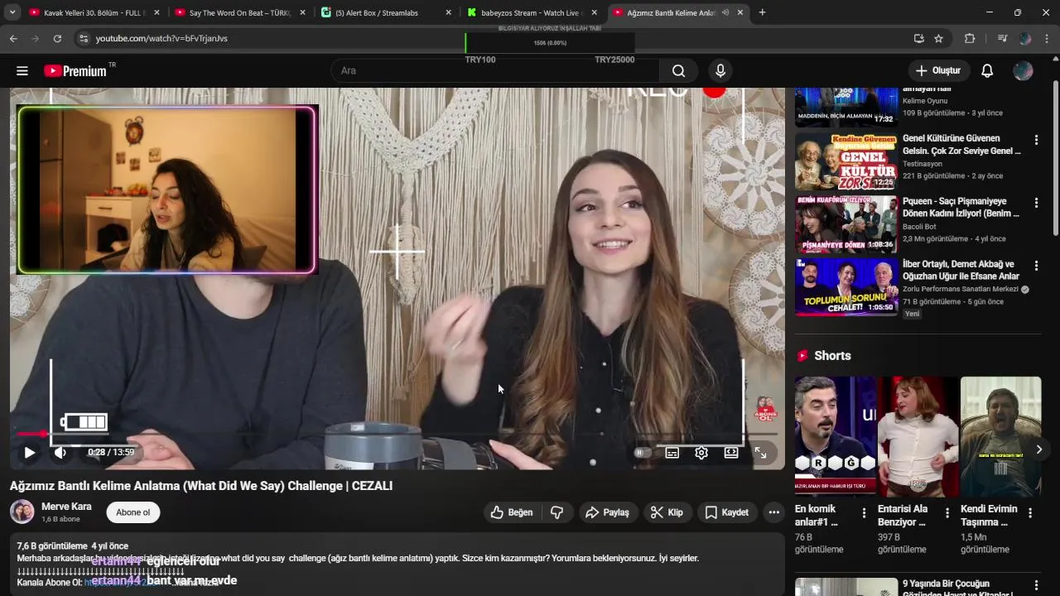Screen dimensions: 1060x596
Task: Open options for Entarisi Ala short
Action: (x=947, y=513)
